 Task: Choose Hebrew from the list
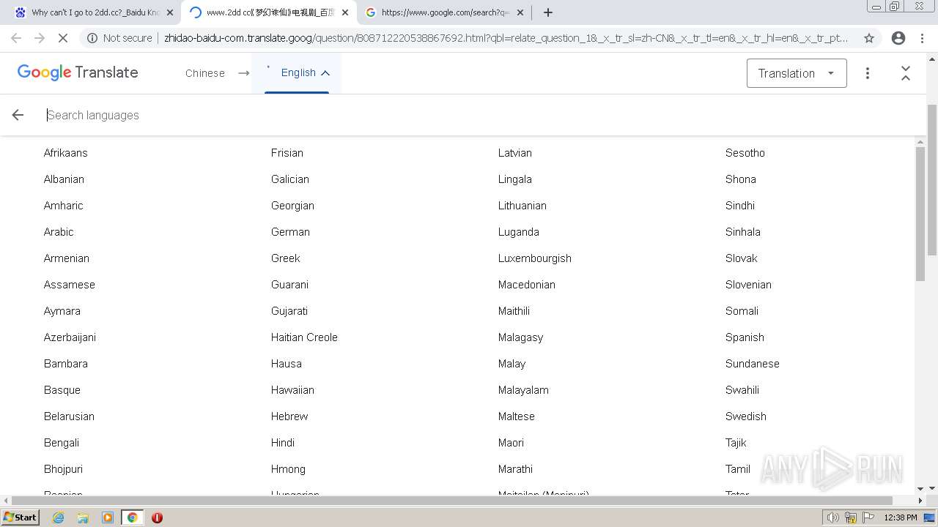click(x=289, y=416)
